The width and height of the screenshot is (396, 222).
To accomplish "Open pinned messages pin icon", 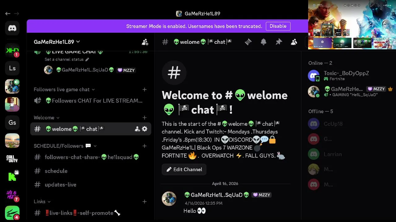I will (x=279, y=42).
